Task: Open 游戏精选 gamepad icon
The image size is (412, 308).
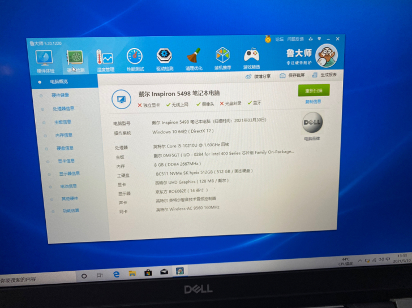Action: [251, 58]
